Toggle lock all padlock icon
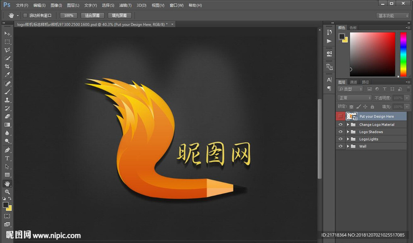413x243 pixels. pos(372,107)
